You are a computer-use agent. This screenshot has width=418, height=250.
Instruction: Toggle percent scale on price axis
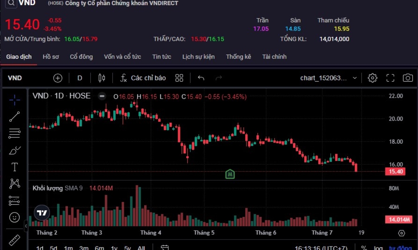tap(364, 248)
